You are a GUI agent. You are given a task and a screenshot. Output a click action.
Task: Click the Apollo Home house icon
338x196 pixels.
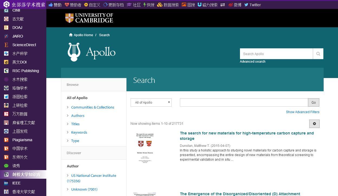point(71,35)
